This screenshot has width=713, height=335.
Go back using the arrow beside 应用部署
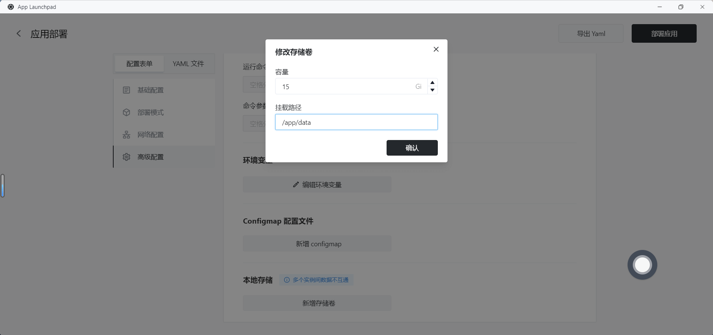pyautogui.click(x=19, y=34)
